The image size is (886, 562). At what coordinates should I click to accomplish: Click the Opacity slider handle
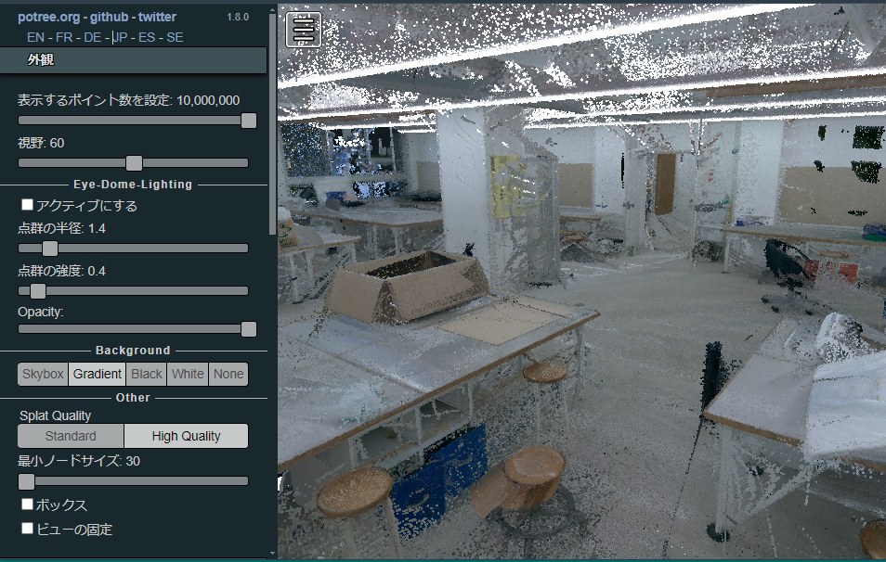(x=249, y=329)
